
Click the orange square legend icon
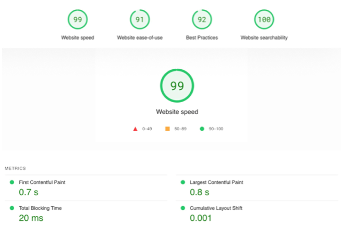point(167,128)
